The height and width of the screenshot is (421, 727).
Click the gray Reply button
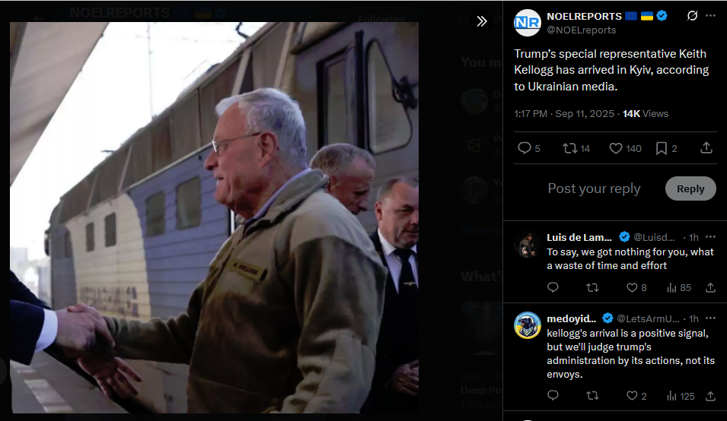690,188
